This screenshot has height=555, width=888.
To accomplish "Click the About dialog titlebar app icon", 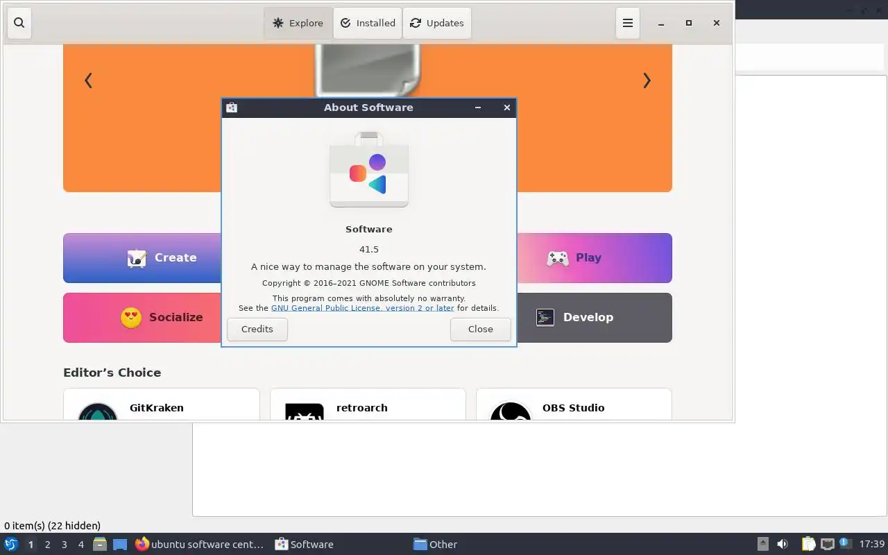I will [232, 108].
